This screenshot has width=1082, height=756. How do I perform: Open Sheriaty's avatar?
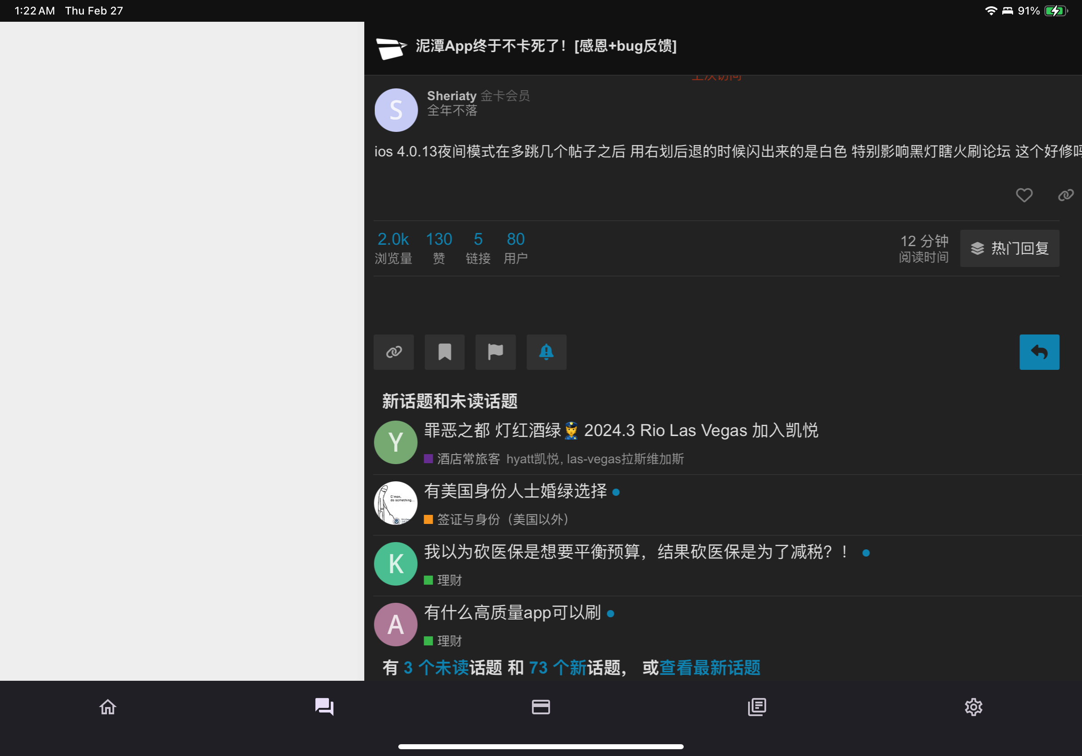click(x=396, y=110)
